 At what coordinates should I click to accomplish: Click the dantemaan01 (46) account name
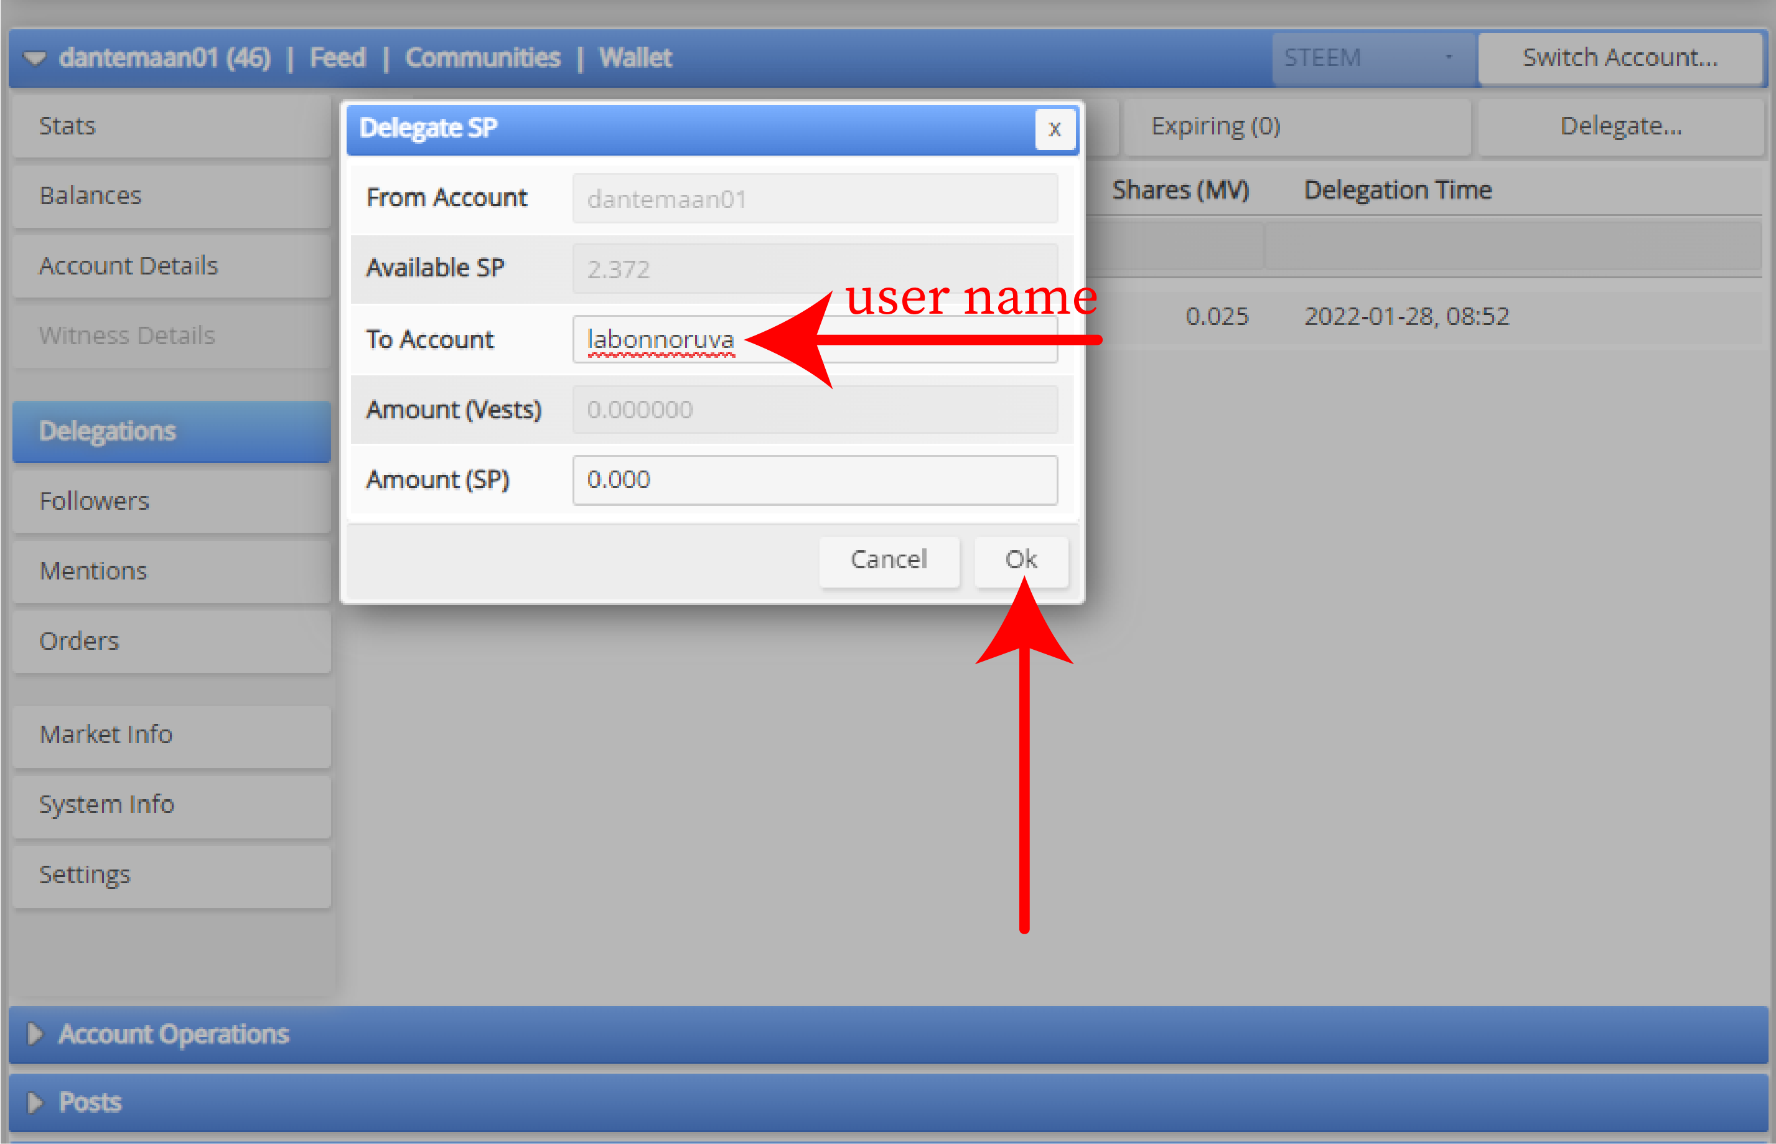coord(165,58)
